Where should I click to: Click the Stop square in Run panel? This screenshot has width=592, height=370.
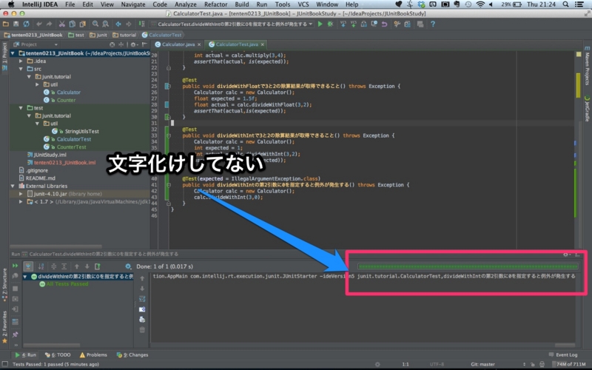tap(15, 289)
